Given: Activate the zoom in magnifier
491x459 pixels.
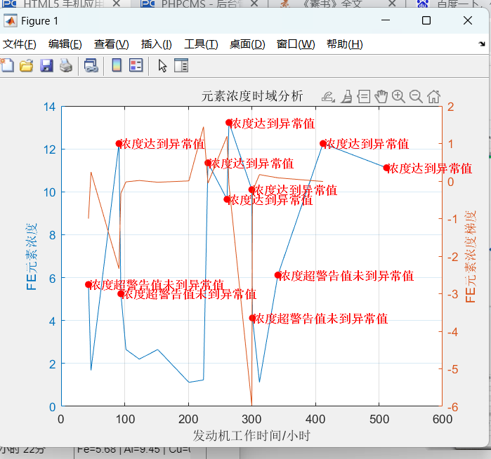Looking at the screenshot, I should click(x=398, y=96).
